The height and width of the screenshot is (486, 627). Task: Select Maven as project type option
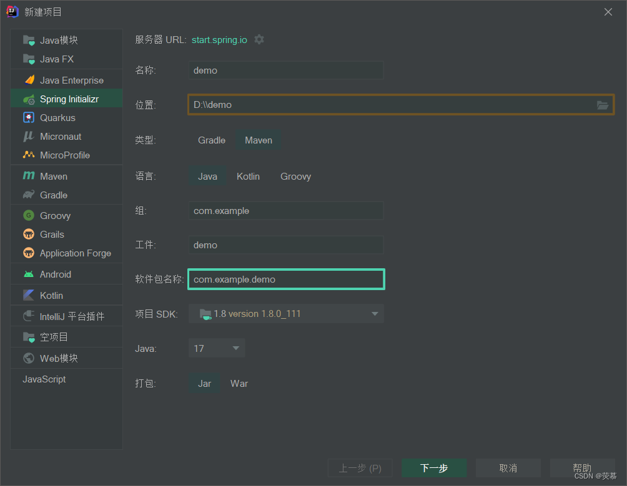coord(259,140)
